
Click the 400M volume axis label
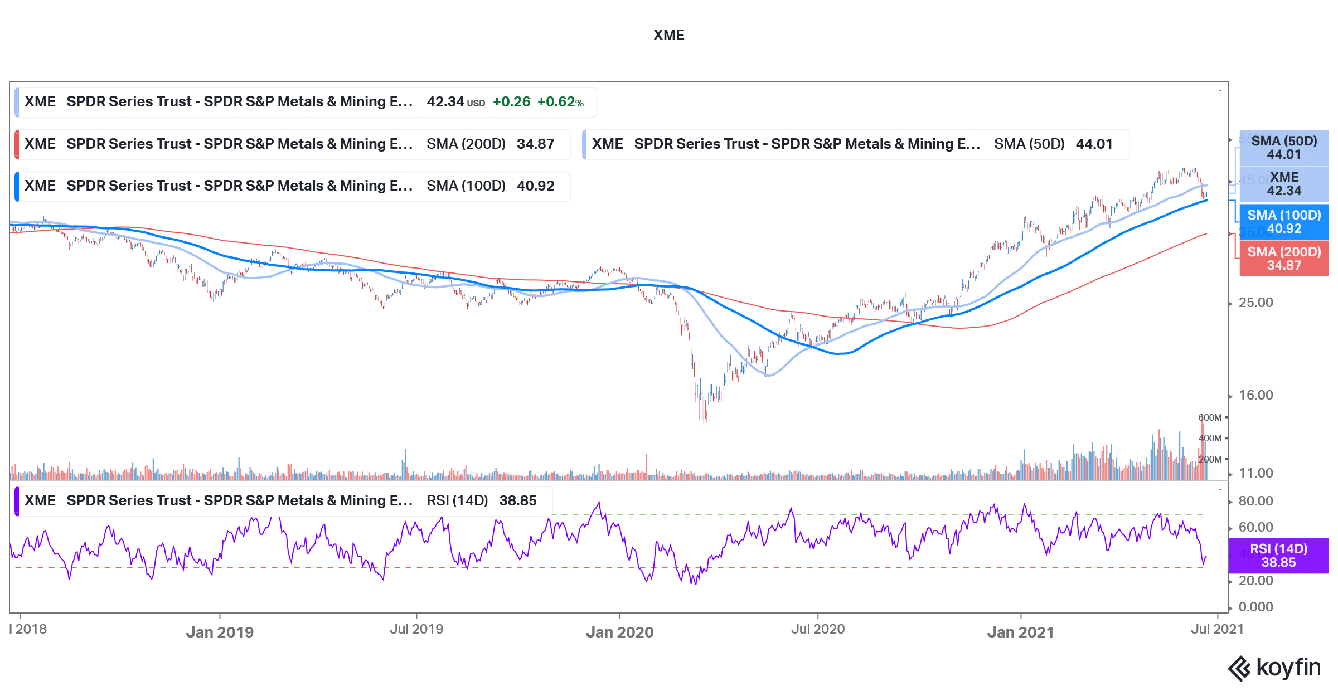point(1210,438)
